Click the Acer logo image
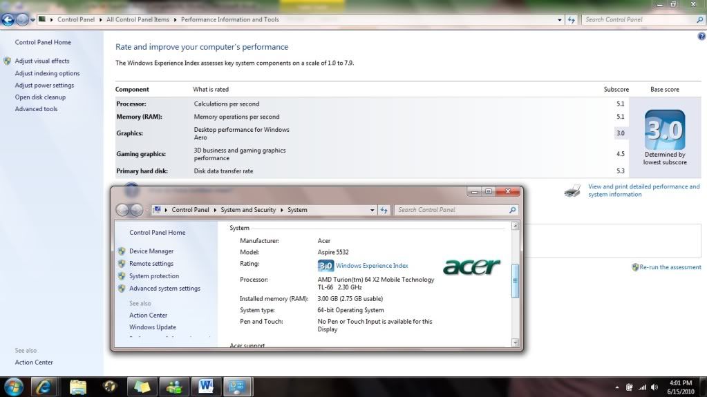Image resolution: width=707 pixels, height=397 pixels. tap(471, 267)
